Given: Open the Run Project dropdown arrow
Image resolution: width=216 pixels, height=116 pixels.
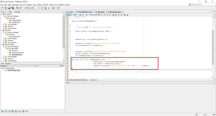Looking at the screenshot, I should point(51,8).
